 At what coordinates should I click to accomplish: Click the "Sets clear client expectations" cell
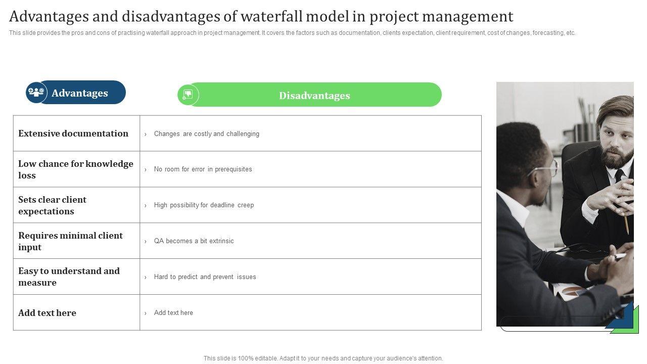click(53, 205)
